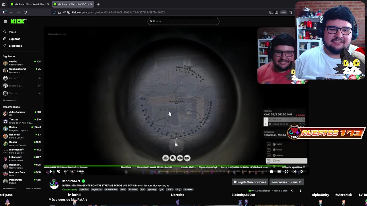Open GuadaLibrandi's channel
367x206 pixels.
tap(22, 70)
